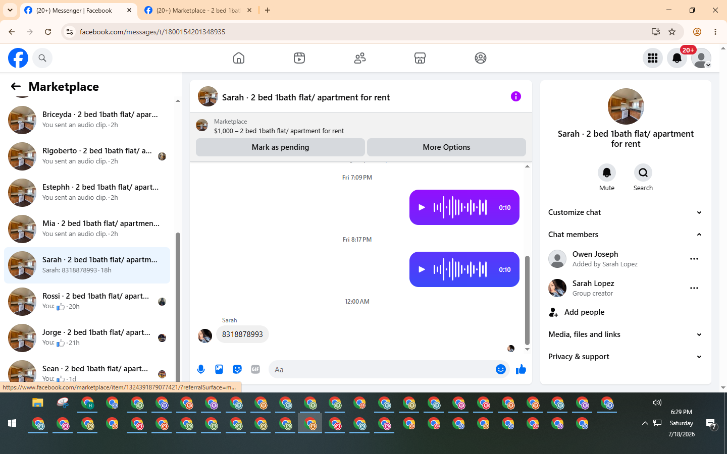727x454 pixels.
Task: Record a voice clip with microphone icon
Action: click(x=201, y=369)
